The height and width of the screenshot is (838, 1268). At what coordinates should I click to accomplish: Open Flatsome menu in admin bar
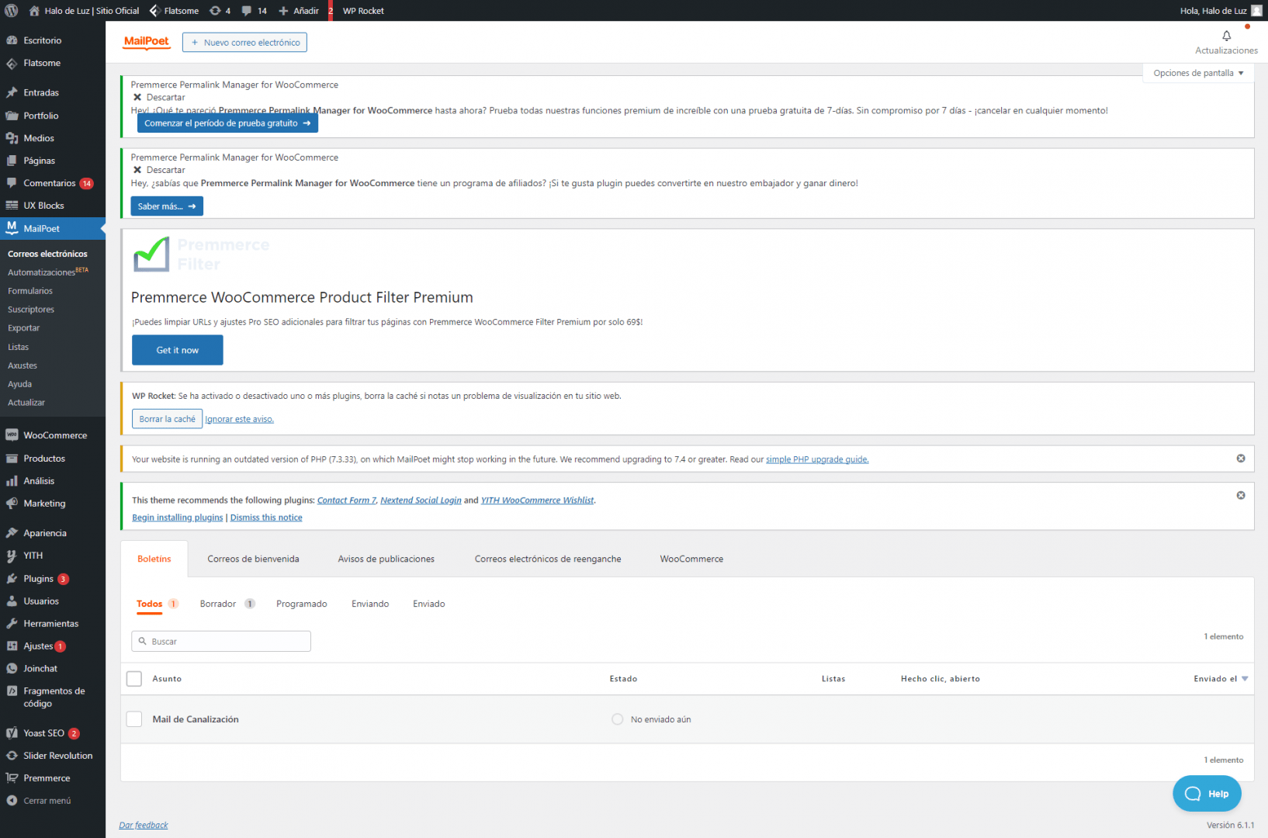[174, 11]
